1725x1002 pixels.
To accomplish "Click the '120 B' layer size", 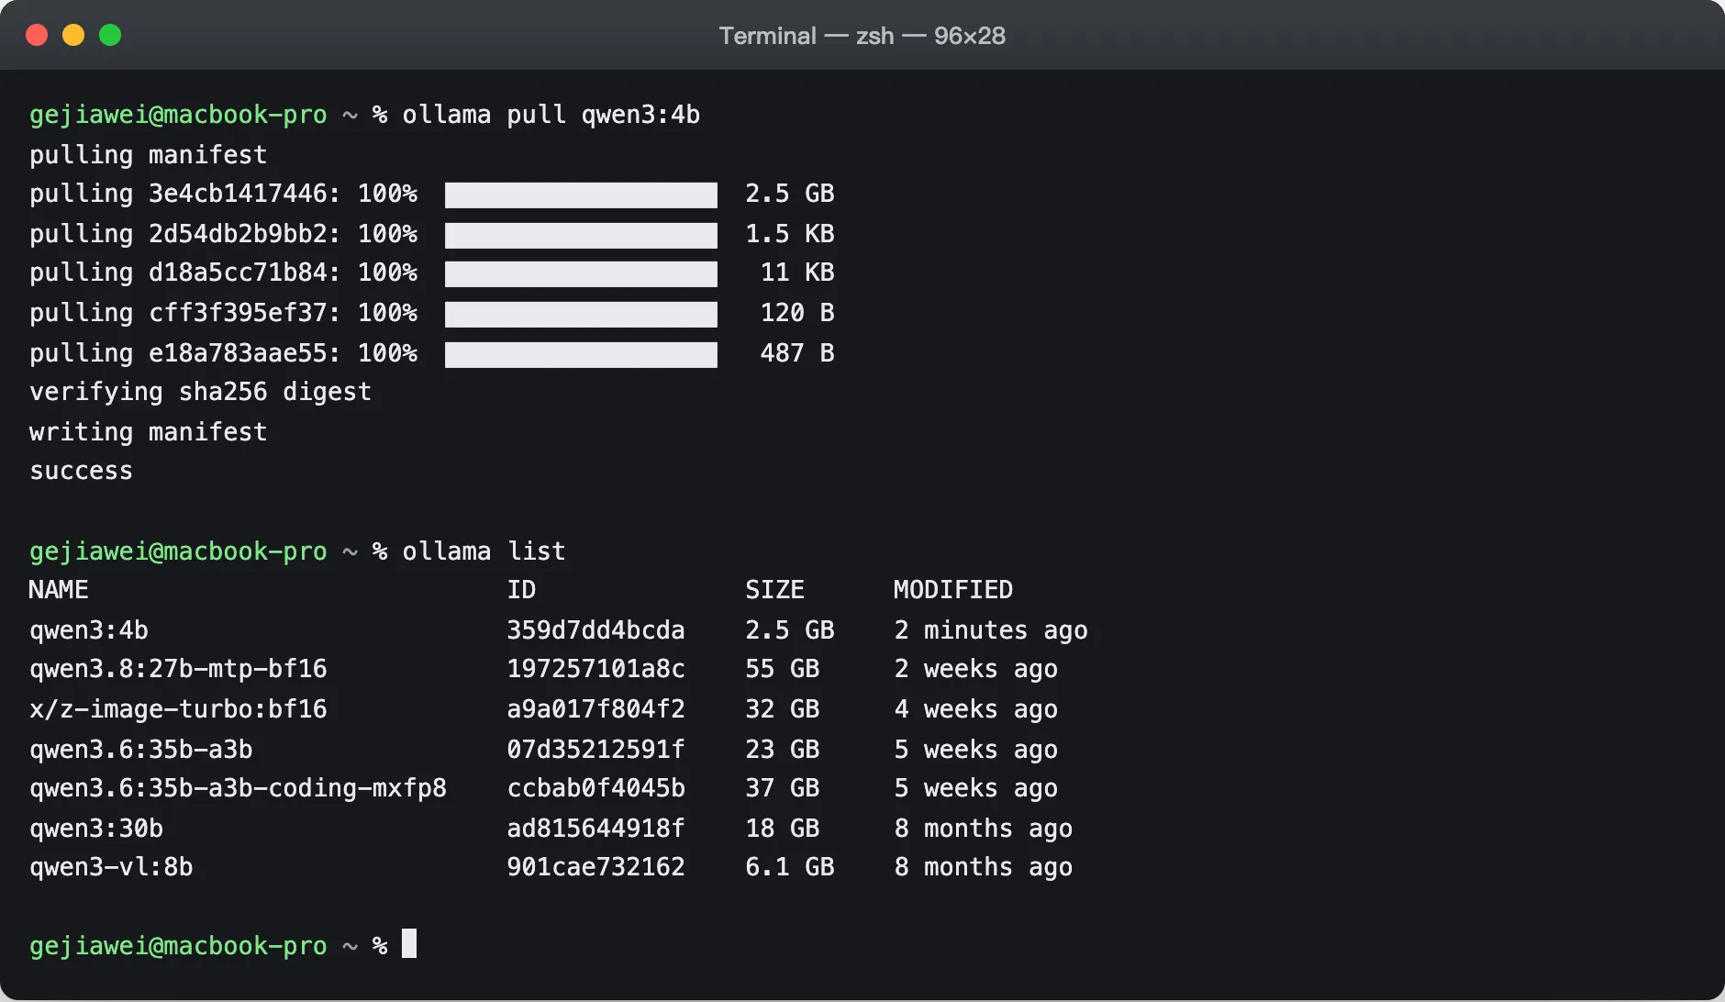I will pyautogui.click(x=797, y=313).
